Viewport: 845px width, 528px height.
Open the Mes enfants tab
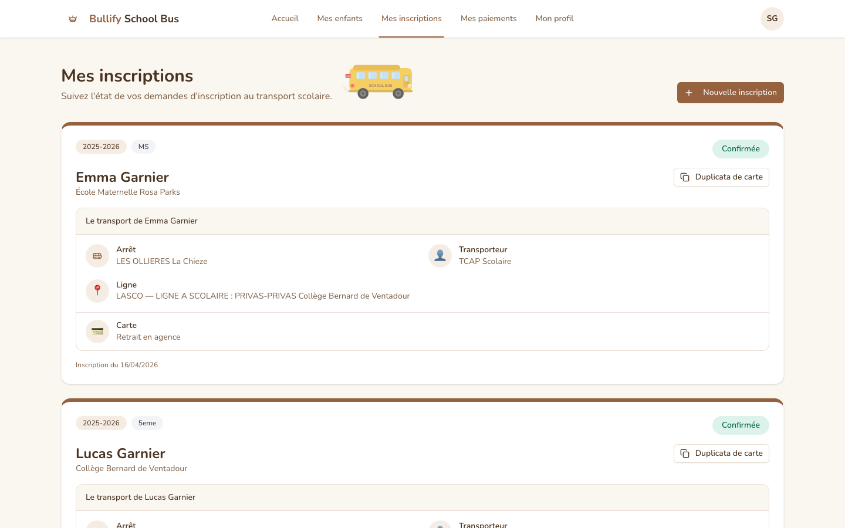point(340,19)
